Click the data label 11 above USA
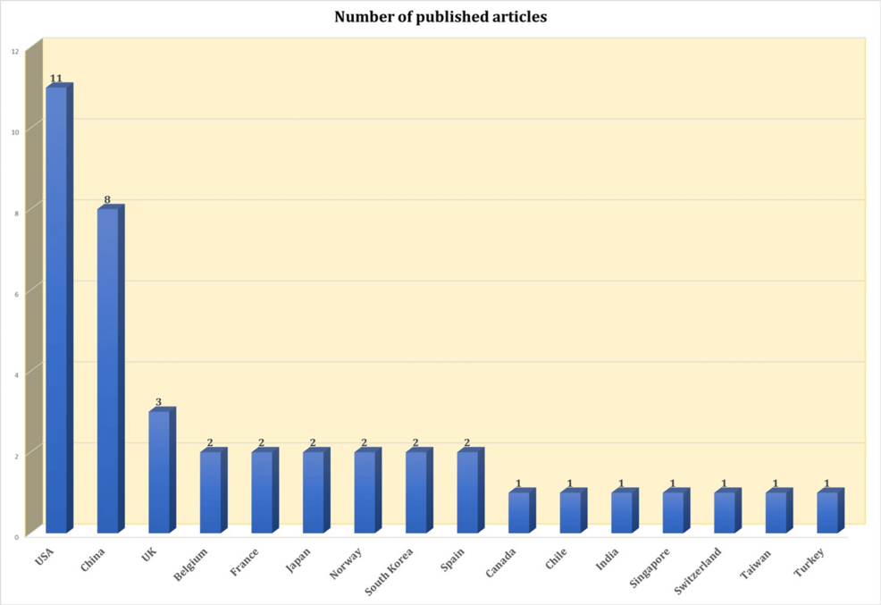The image size is (881, 605). (56, 79)
